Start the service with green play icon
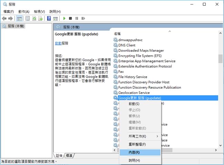The width and height of the screenshot is (224, 165). click(x=64, y=18)
